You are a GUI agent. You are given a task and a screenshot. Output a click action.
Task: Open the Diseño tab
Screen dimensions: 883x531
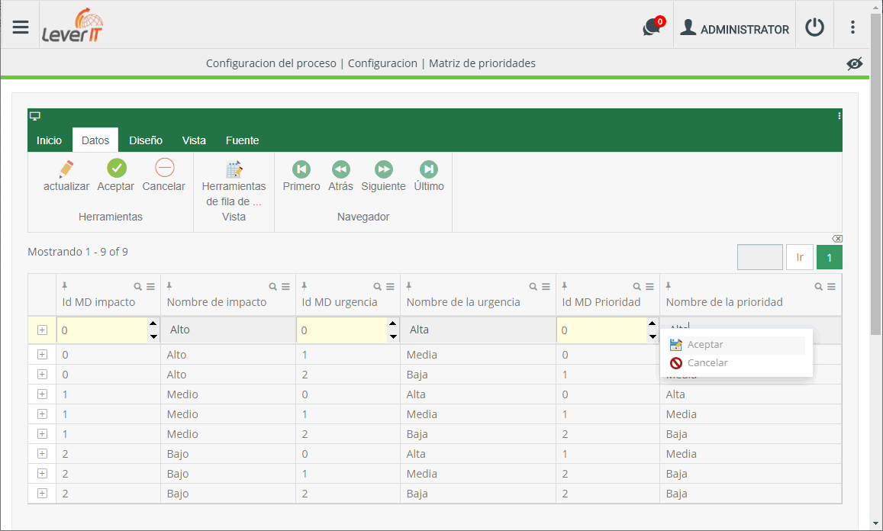tap(146, 140)
